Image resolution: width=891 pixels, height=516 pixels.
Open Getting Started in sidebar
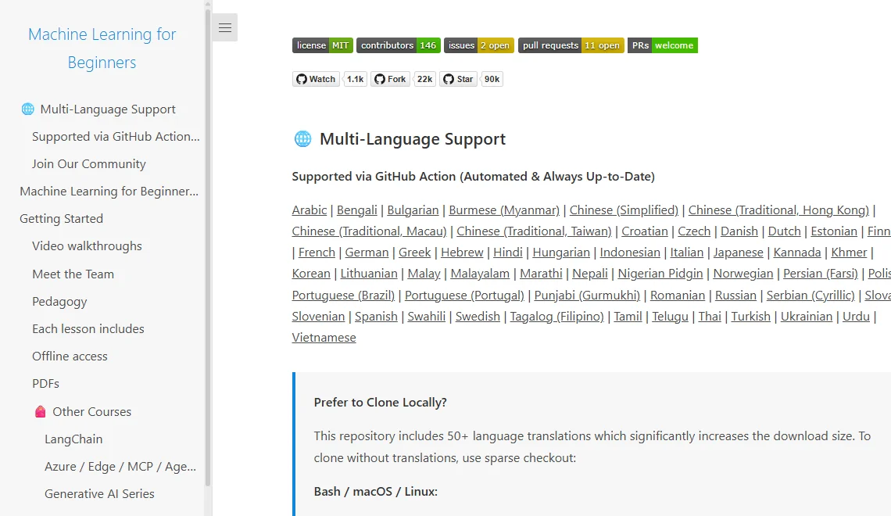tap(62, 219)
